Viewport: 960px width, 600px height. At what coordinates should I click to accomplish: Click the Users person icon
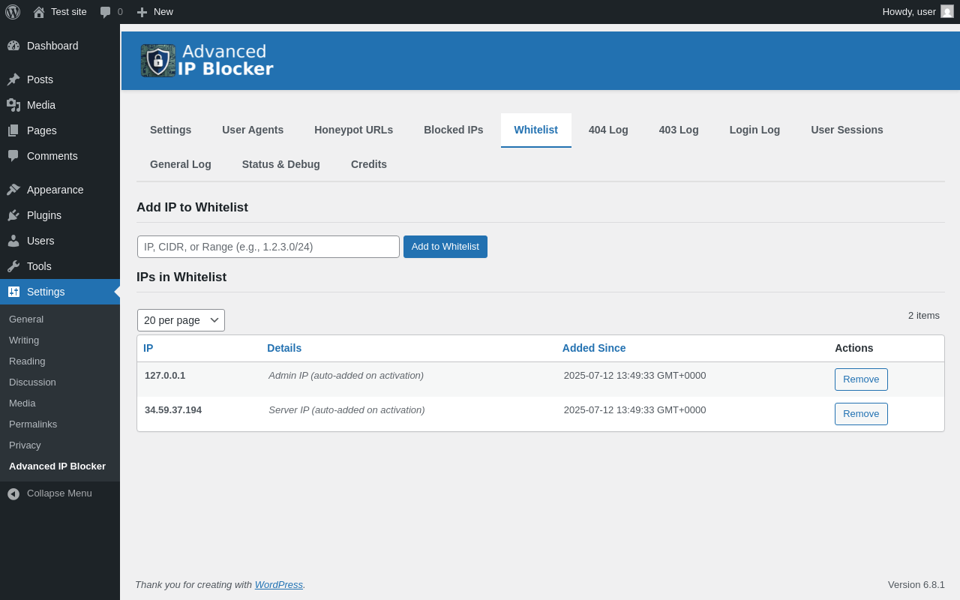pyautogui.click(x=13, y=241)
